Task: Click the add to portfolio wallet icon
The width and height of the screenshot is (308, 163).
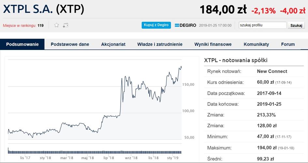Action: point(66,25)
